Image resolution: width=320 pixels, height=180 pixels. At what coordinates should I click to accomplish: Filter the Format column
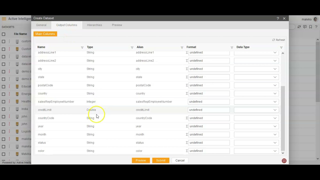pos(232,47)
